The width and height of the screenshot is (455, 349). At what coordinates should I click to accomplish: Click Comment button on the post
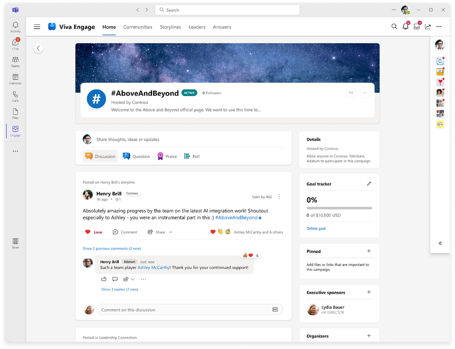coord(125,232)
